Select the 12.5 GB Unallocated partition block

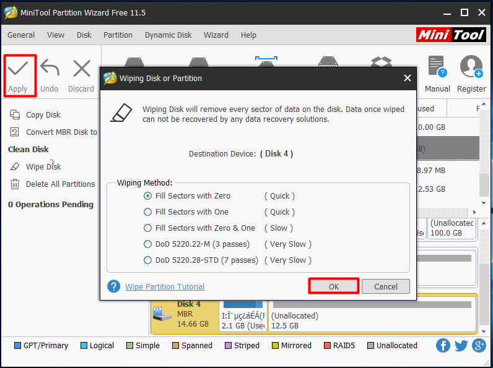[x=373, y=315]
